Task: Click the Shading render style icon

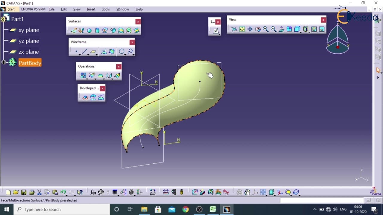Action: [306, 29]
